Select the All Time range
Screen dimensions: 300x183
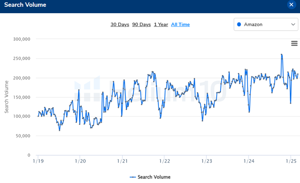pos(180,24)
